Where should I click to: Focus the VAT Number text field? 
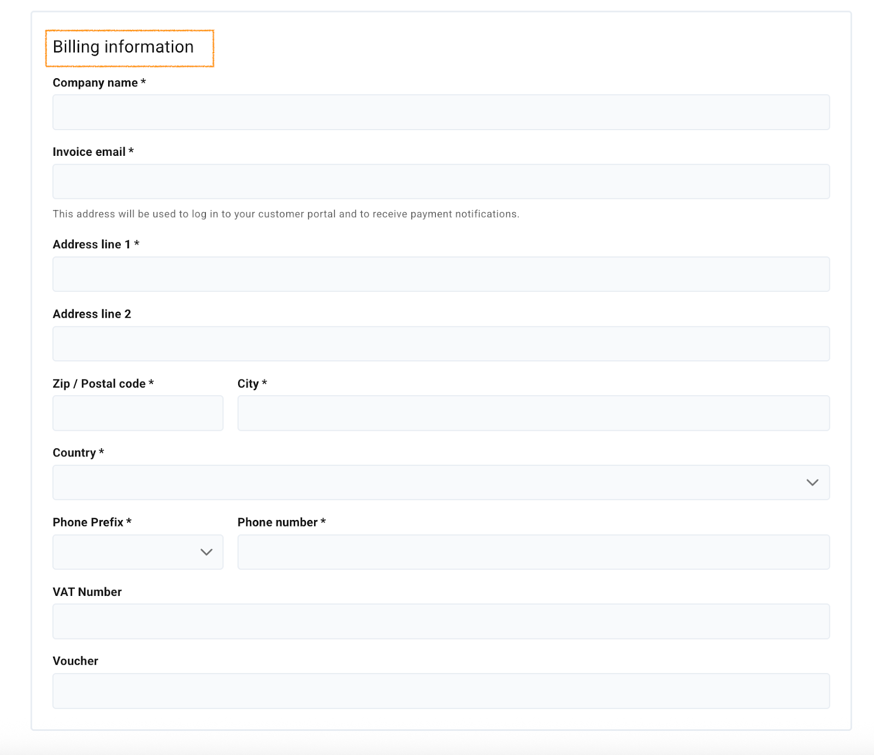(x=441, y=621)
